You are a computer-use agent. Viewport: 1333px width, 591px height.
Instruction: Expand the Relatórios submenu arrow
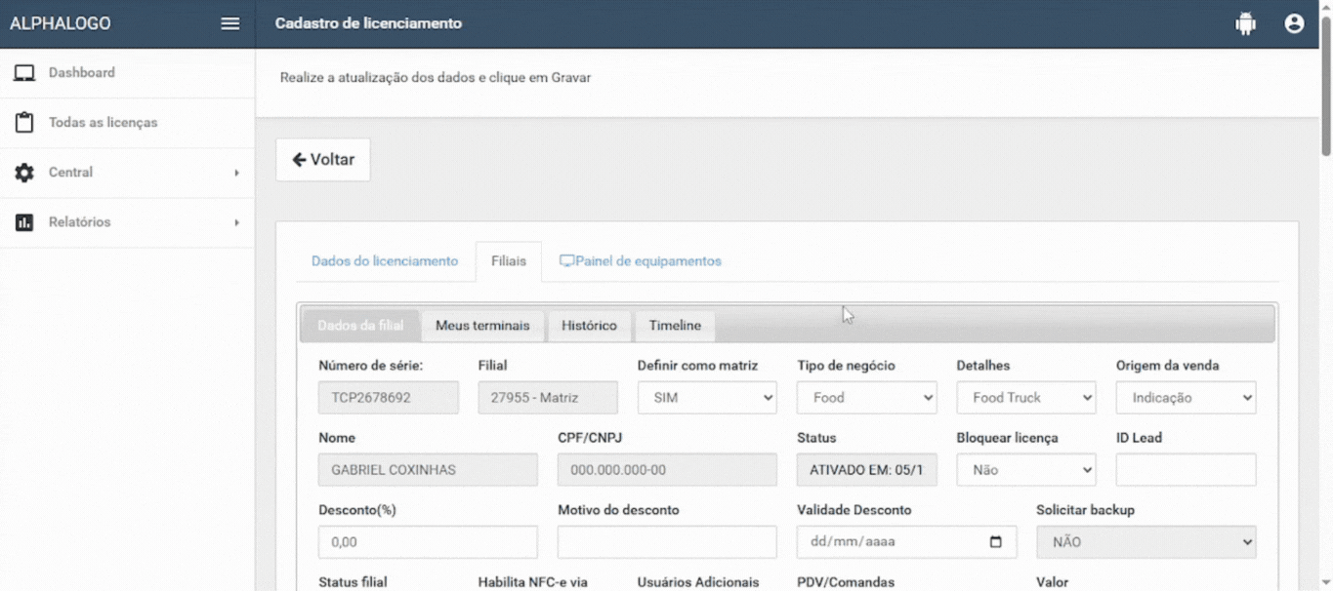tap(236, 222)
